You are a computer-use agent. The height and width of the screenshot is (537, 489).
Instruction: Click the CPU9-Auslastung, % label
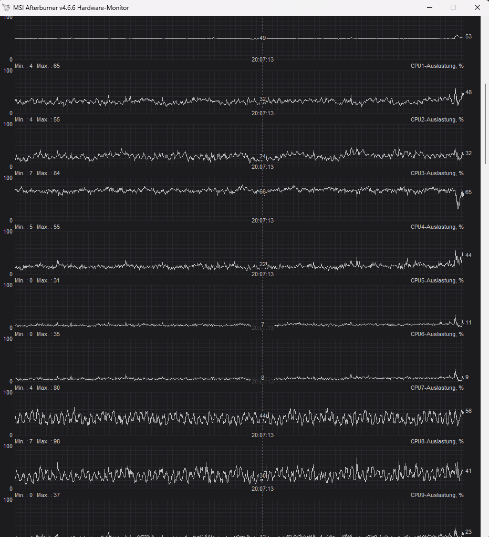437,495
